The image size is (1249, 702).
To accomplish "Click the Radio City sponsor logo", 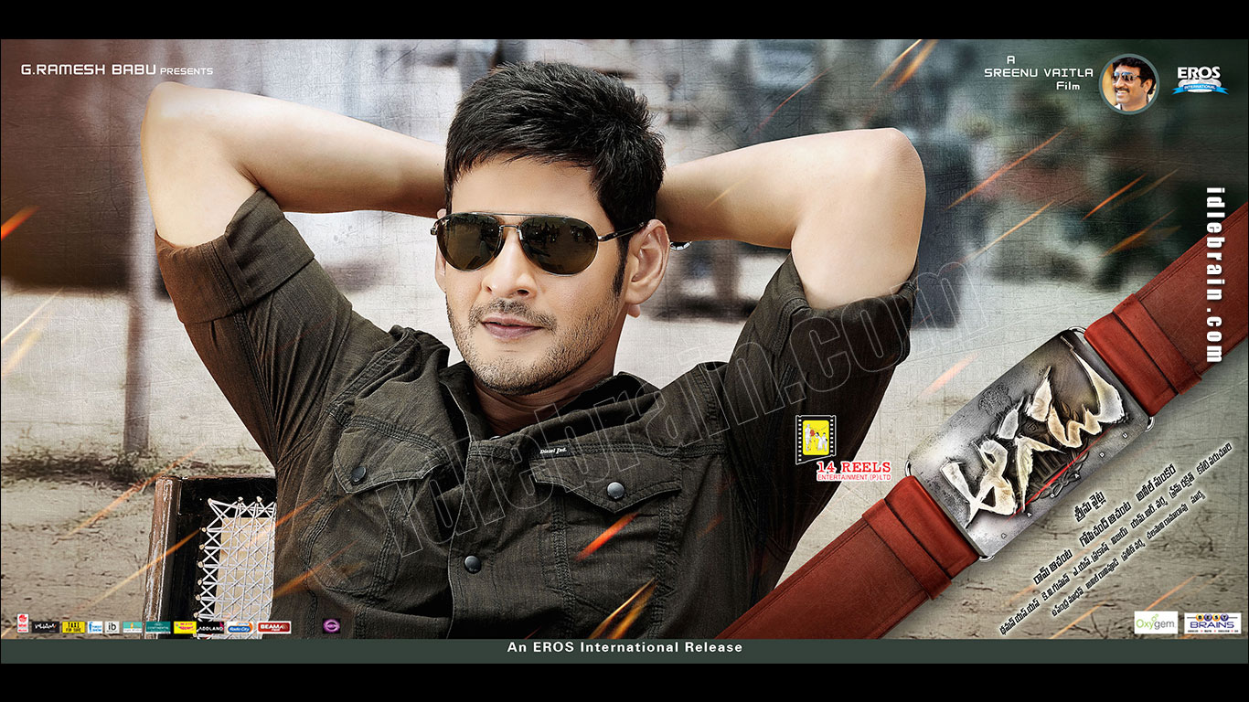I will coord(240,627).
